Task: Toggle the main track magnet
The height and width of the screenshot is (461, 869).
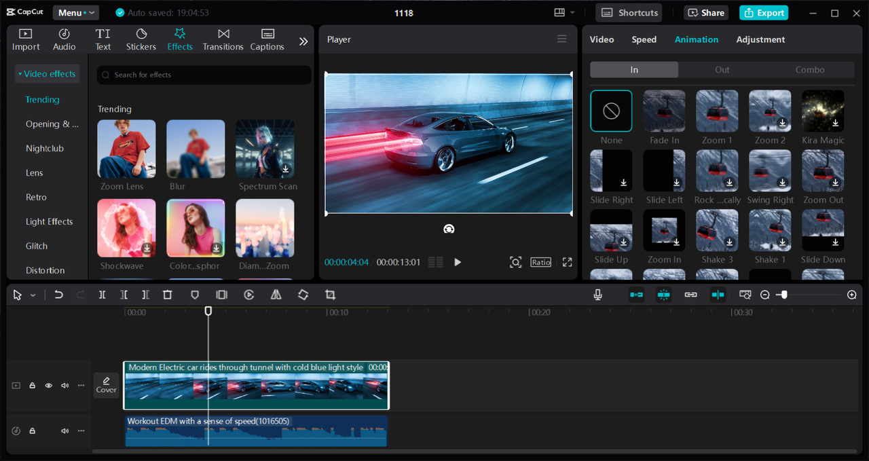Action: 636,295
